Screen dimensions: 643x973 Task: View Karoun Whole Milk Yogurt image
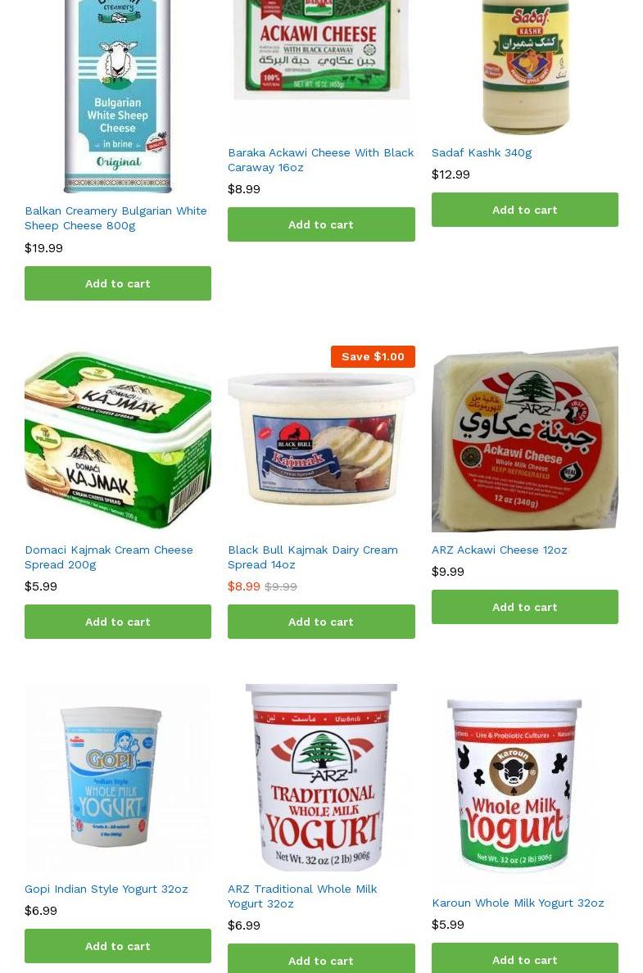(525, 785)
